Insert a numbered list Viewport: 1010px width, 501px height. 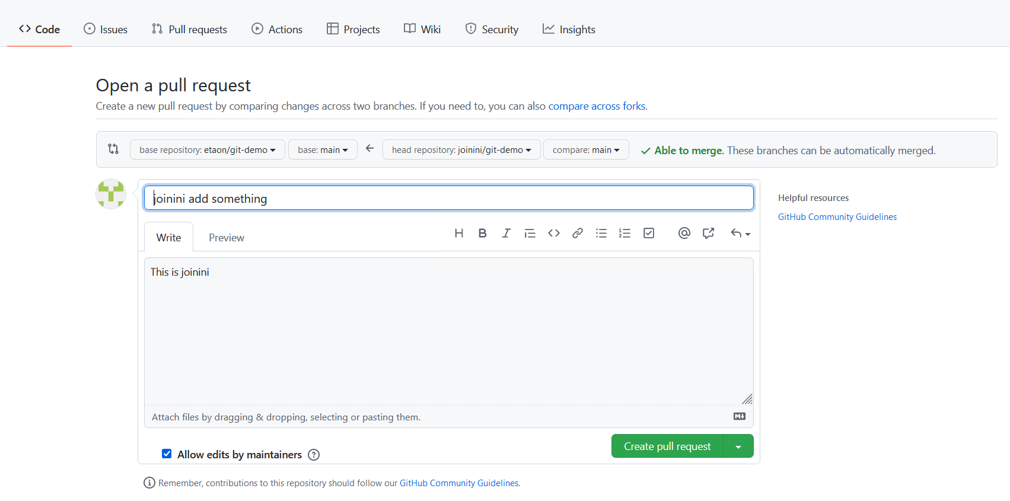[625, 233]
